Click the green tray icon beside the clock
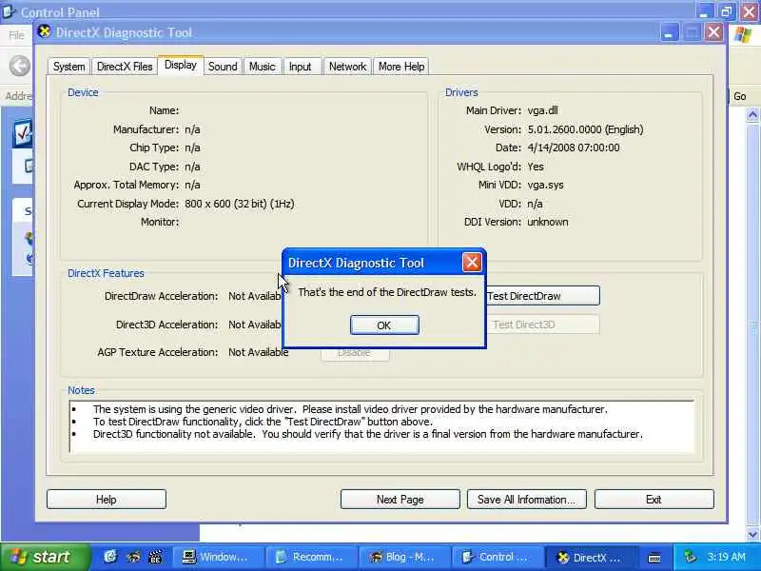This screenshot has height=571, width=761. [689, 557]
